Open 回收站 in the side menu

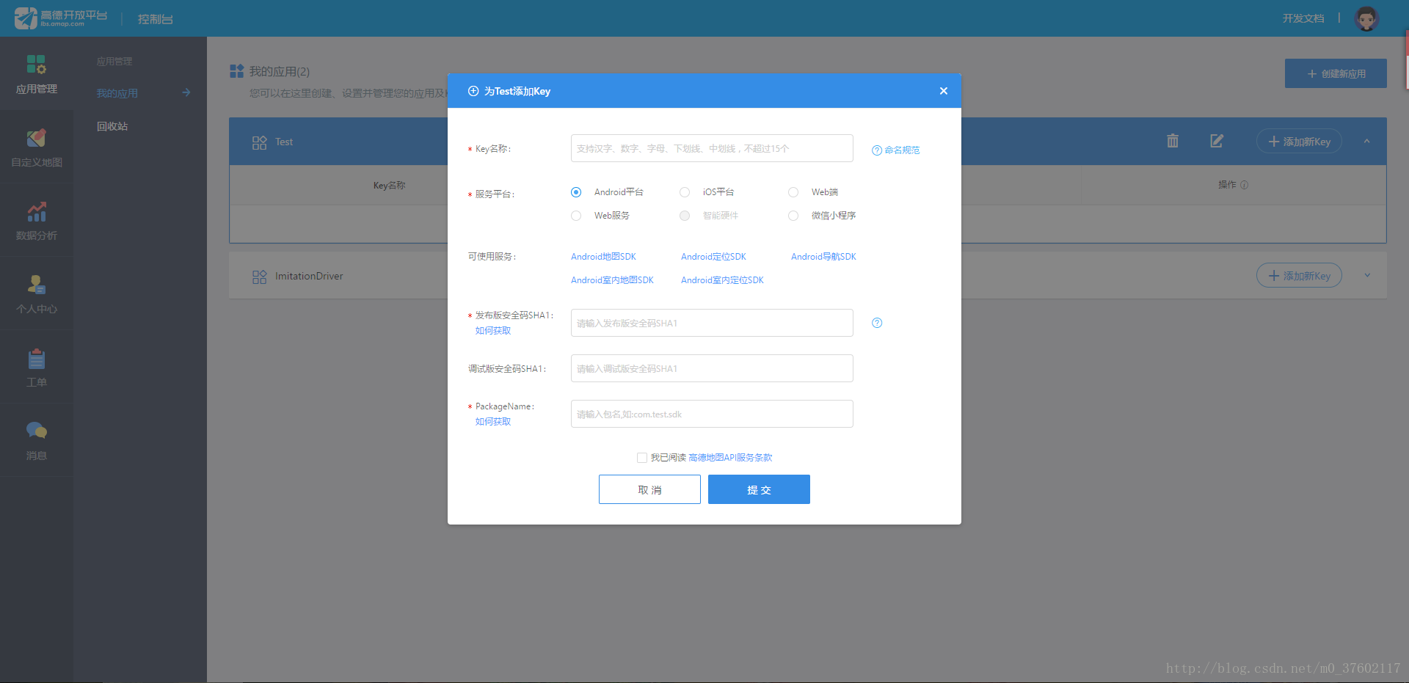(112, 126)
